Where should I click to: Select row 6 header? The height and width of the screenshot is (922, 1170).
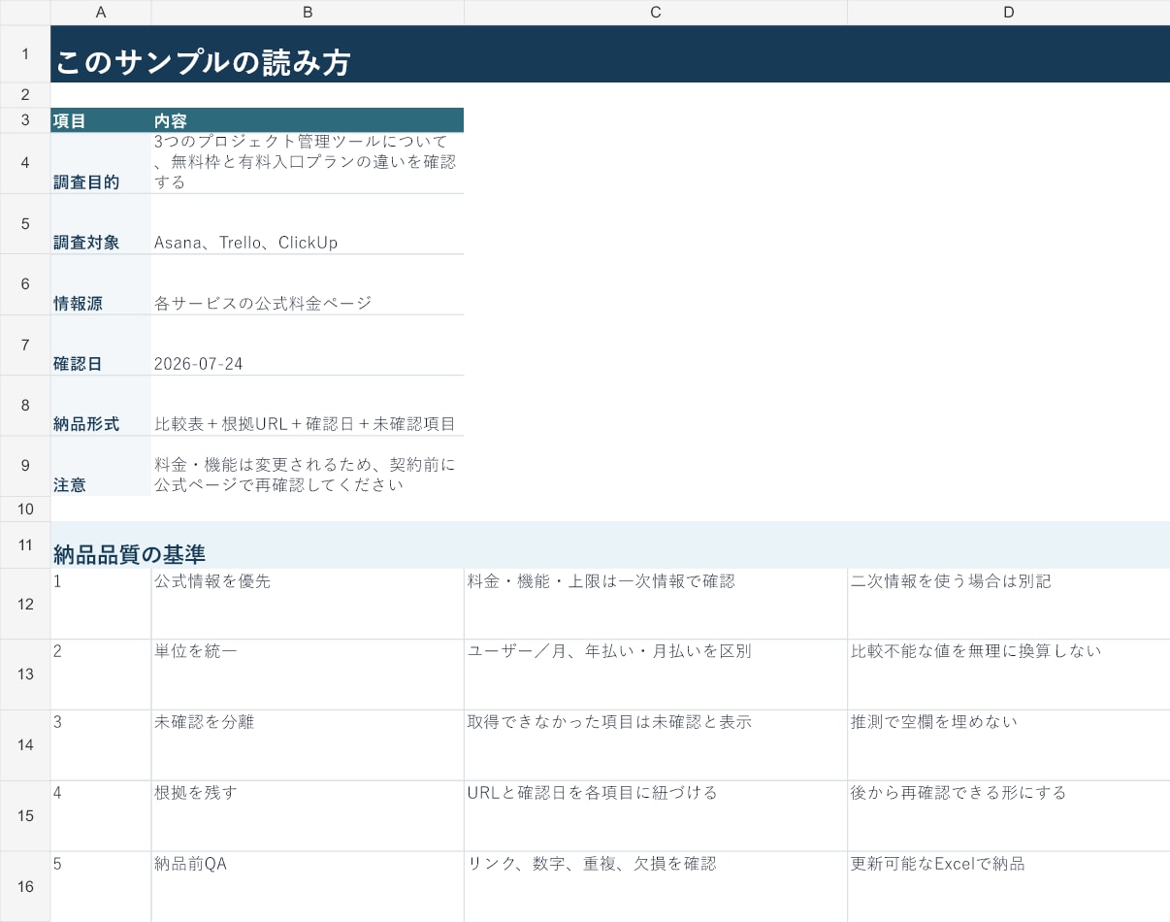[x=25, y=284]
